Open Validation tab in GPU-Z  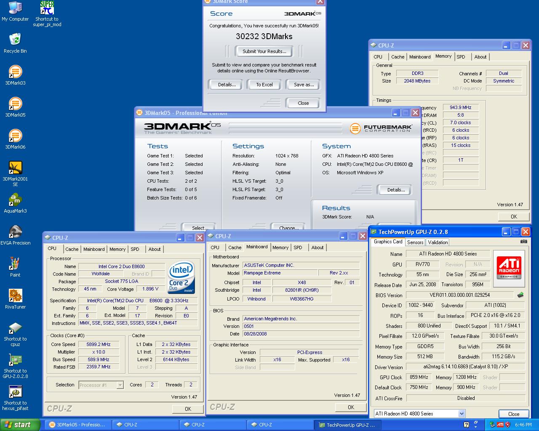pos(438,242)
